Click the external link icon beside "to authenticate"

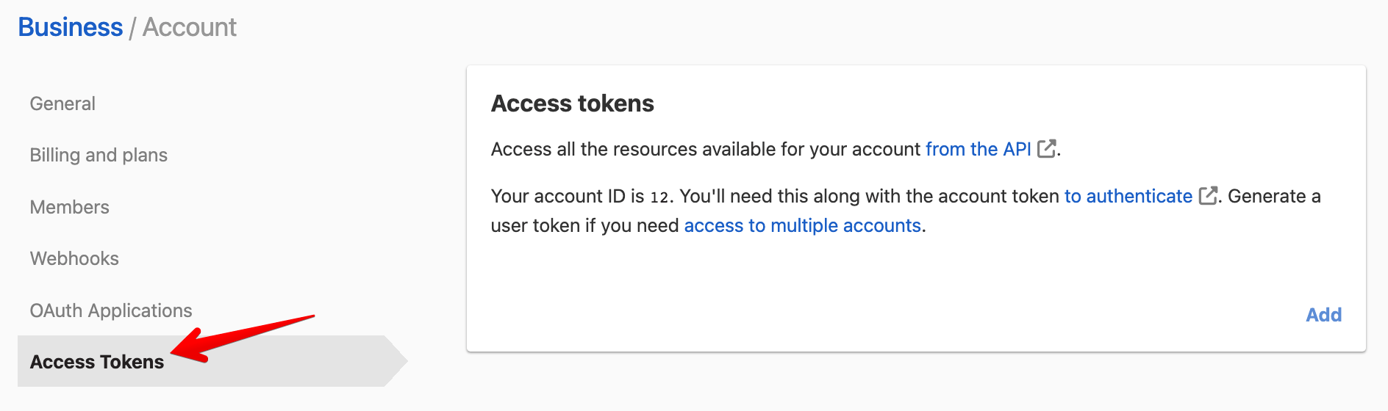click(1208, 196)
